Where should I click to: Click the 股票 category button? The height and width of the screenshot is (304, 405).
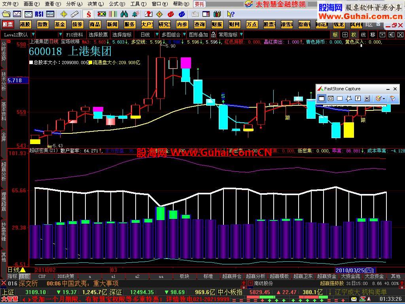[8, 24]
